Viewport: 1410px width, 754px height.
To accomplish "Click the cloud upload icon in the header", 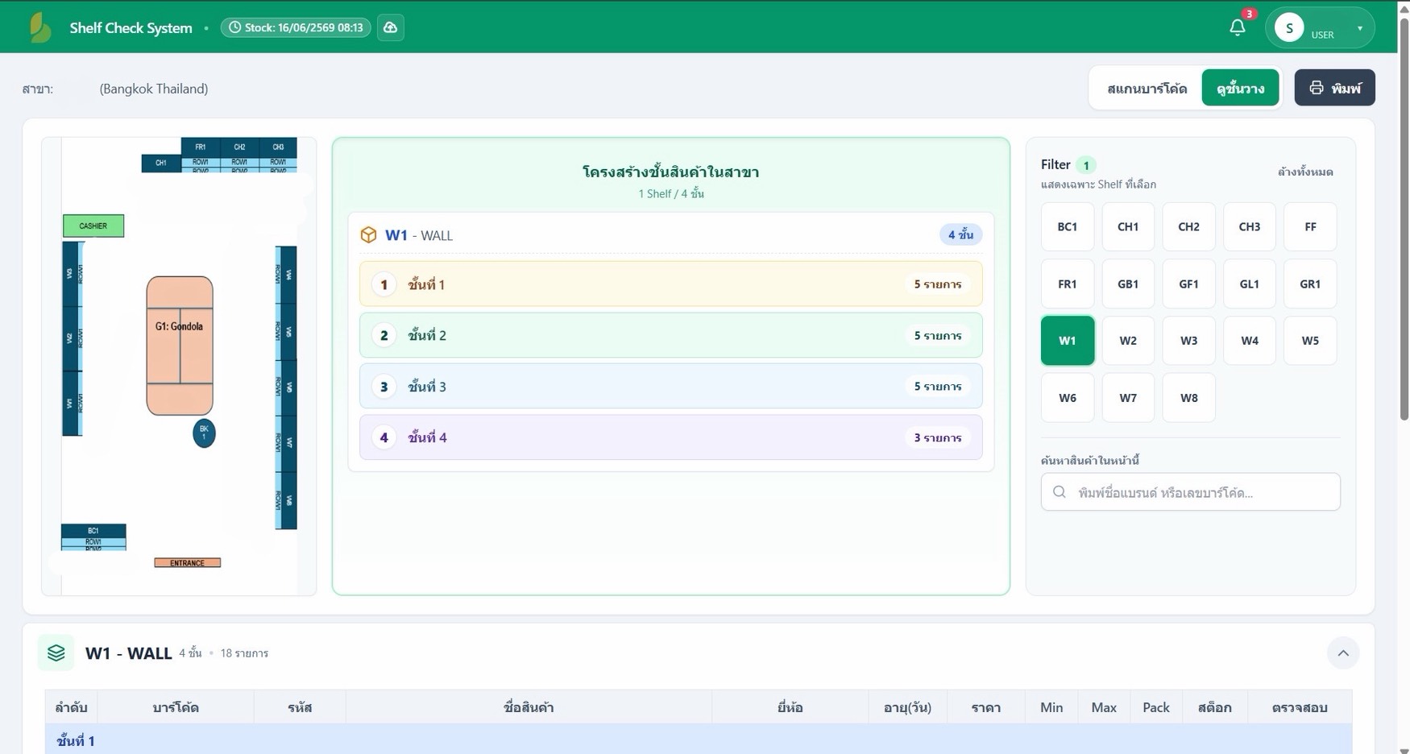I will coord(391,27).
